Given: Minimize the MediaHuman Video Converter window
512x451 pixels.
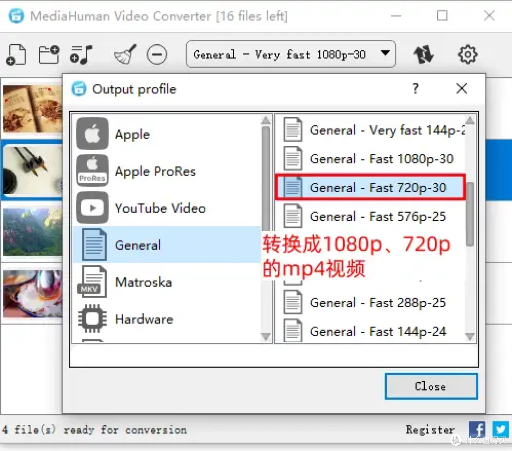Looking at the screenshot, I should pos(396,15).
